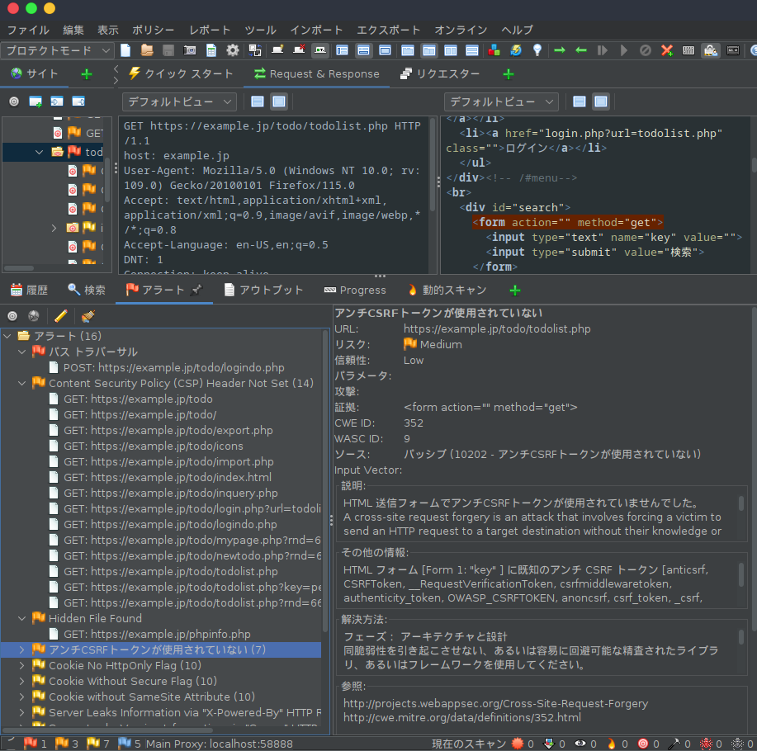Click the pencil edit alert icon

pyautogui.click(x=61, y=316)
